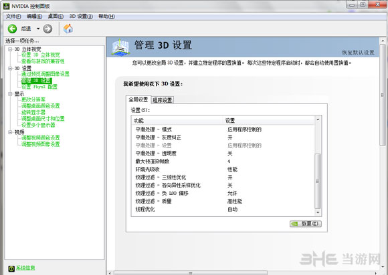Open 更改分辨率 task
Viewport: 388px width, 275px height.
coord(33,99)
